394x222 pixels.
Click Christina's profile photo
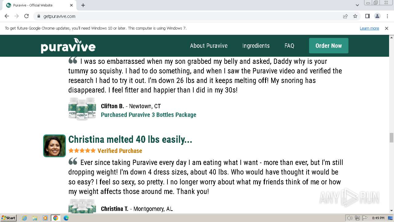click(54, 146)
